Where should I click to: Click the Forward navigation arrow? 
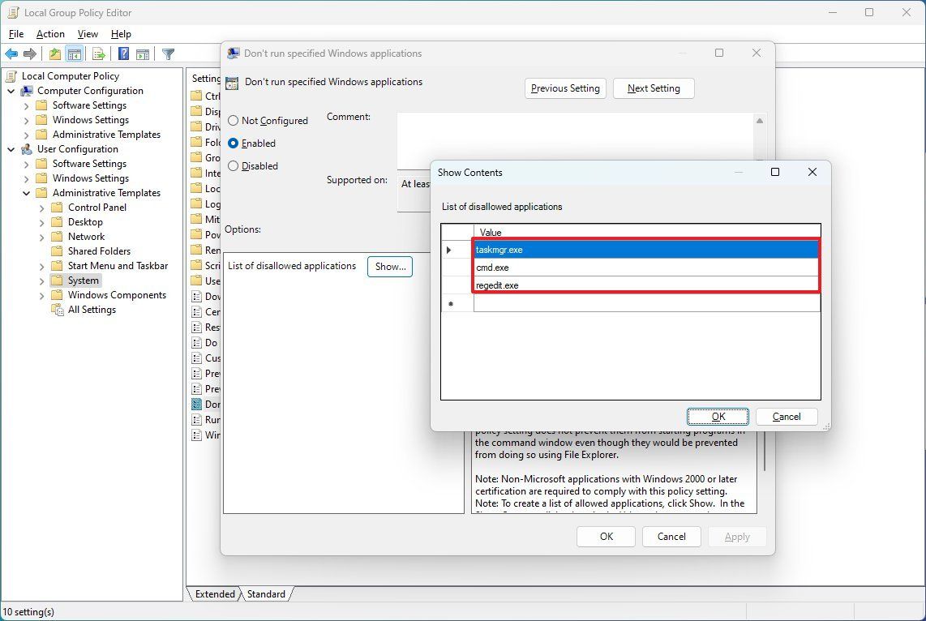pos(31,54)
